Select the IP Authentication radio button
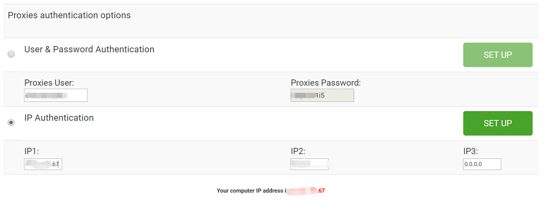Screen dimensions: 544x205 (11, 123)
